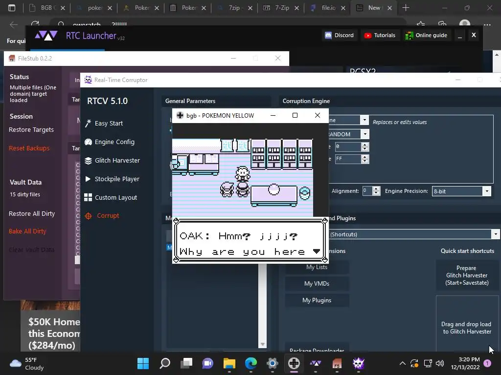Viewport: 501px width, 375px height.
Task: Open the Glitch Harvester section
Action: click(112, 160)
